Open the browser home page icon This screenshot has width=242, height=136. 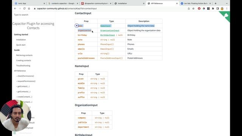tap(29, 8)
